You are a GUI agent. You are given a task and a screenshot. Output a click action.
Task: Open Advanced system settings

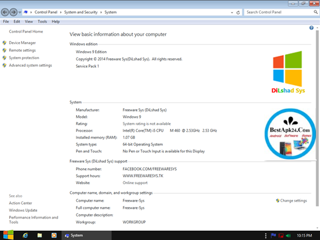click(x=31, y=65)
